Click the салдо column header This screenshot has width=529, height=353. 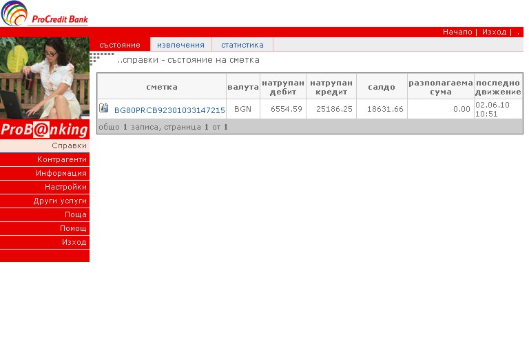[382, 86]
